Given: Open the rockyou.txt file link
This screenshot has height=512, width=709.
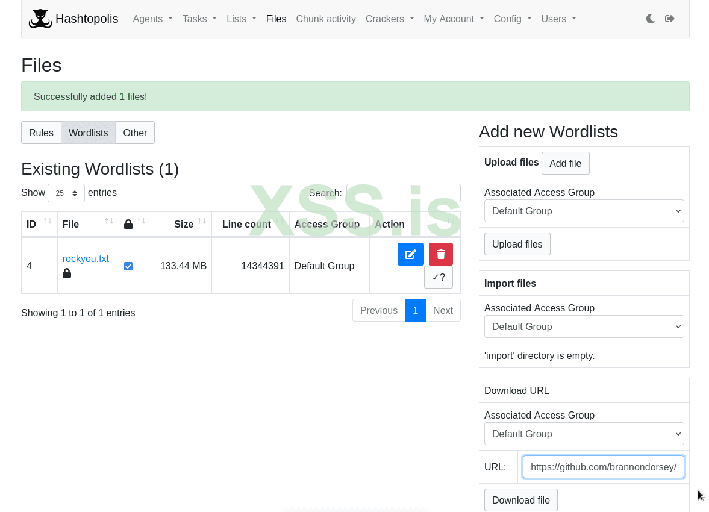Looking at the screenshot, I should [86, 259].
